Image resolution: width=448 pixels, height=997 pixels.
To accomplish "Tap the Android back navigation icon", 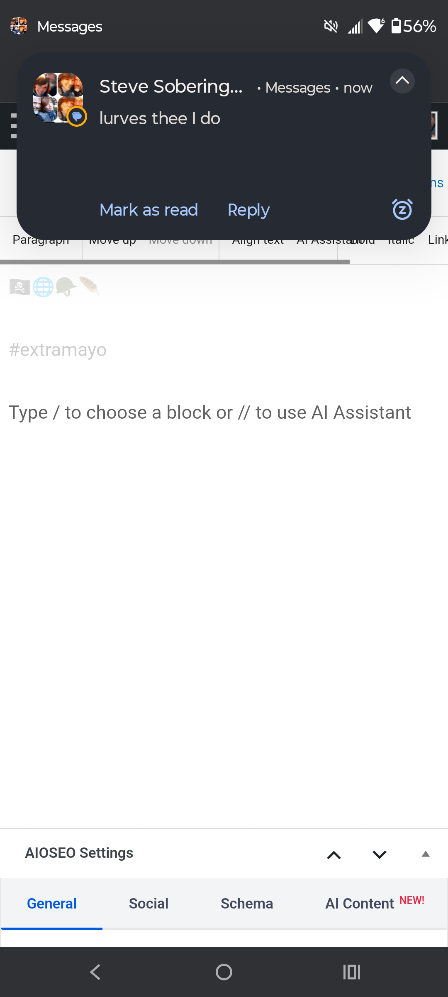I will point(95,972).
